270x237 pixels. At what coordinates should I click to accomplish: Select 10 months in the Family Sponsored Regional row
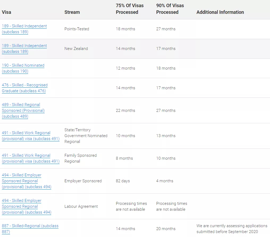pos(166,158)
